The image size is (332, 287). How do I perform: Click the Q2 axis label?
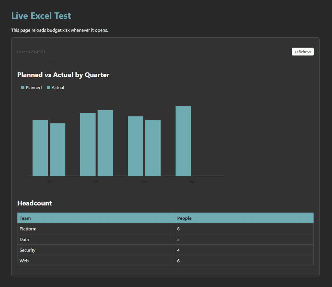point(96,182)
